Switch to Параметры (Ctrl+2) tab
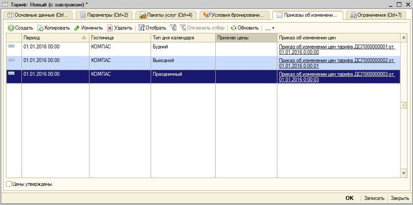 point(104,15)
